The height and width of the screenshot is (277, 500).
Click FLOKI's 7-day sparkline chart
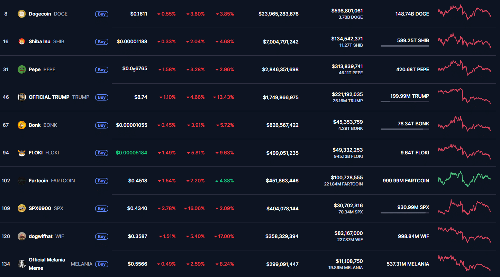click(464, 152)
